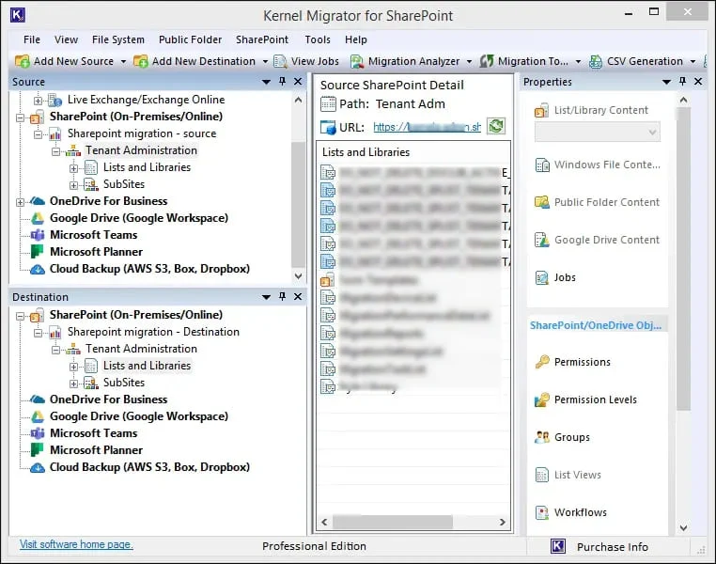Pin the Properties panel
This screenshot has height=564, width=716.
pyautogui.click(x=682, y=81)
